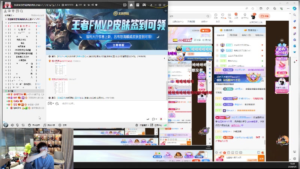Open the notes list icon in YY left toolbar
This screenshot has width=300, height=169.
17,11
